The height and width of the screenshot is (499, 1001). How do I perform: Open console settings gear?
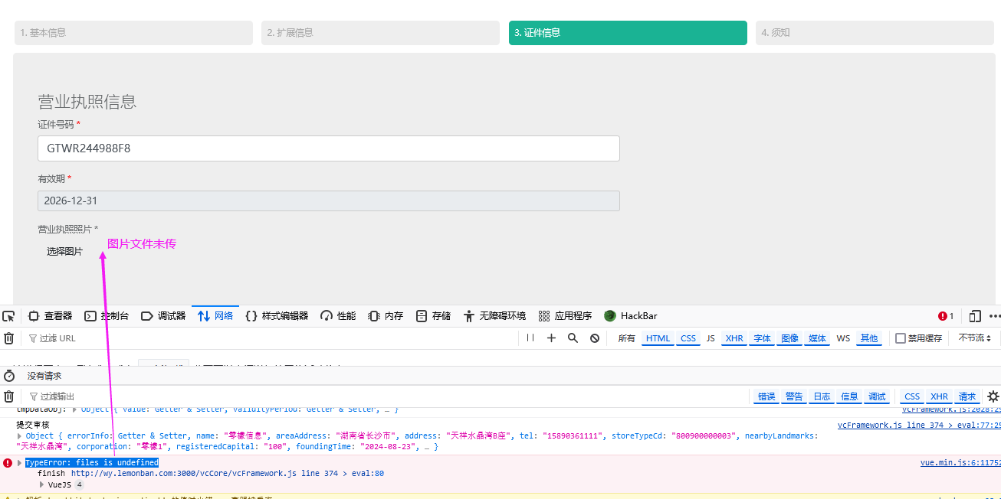point(993,396)
